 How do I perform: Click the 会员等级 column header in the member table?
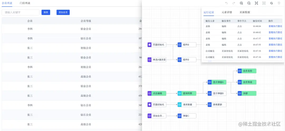86,21
